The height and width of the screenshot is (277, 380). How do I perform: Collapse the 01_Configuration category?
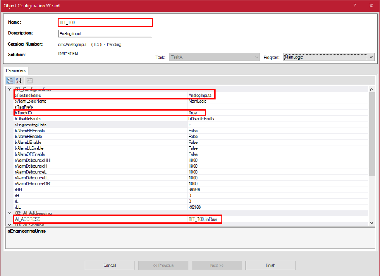click(10, 89)
